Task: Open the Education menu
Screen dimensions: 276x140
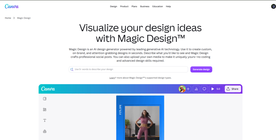Action: point(157,6)
